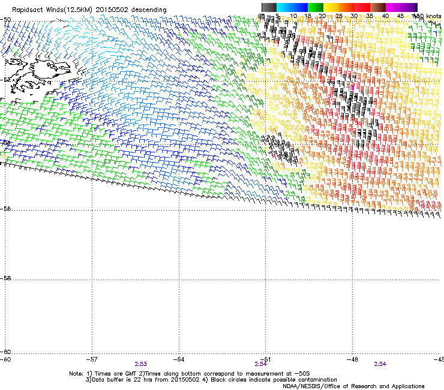Image resolution: width=444 pixels, height=390 pixels.
Task: Click the '2:54' time label right of longitude -48
Action: pyautogui.click(x=380, y=364)
